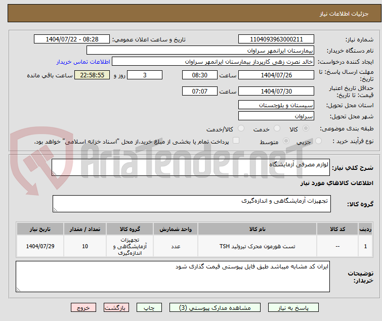Click the resize handle of گروه کالا box
Screen dimensions: 382x321
pos(55,210)
